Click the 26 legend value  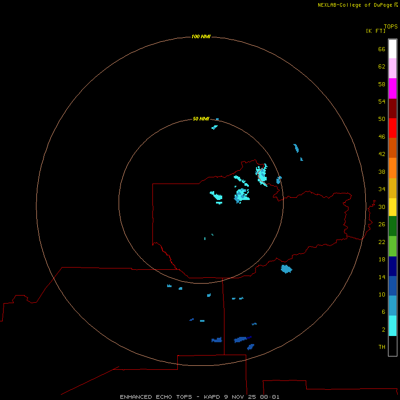(382, 224)
